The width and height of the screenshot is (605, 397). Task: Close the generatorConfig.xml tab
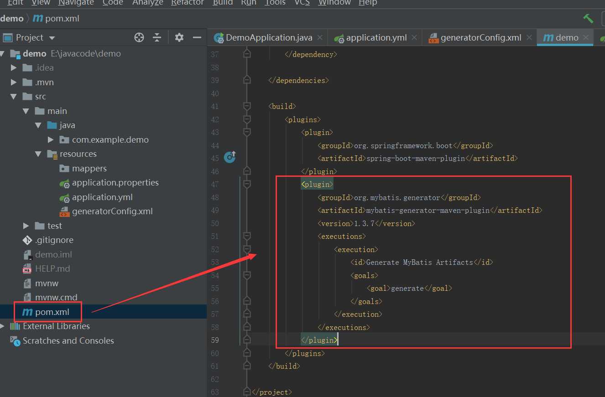[529, 38]
